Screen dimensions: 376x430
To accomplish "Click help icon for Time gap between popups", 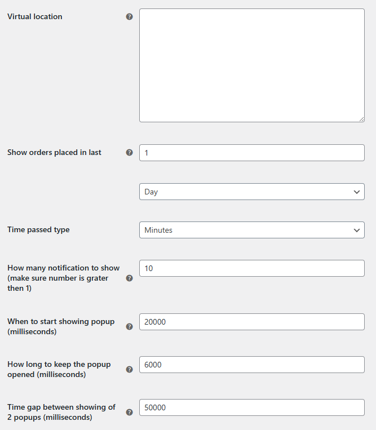I will click(x=129, y=412).
